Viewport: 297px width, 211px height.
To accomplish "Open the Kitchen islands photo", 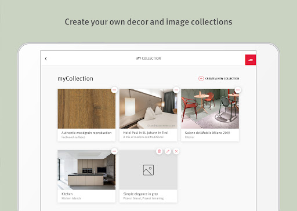I will (x=86, y=170).
